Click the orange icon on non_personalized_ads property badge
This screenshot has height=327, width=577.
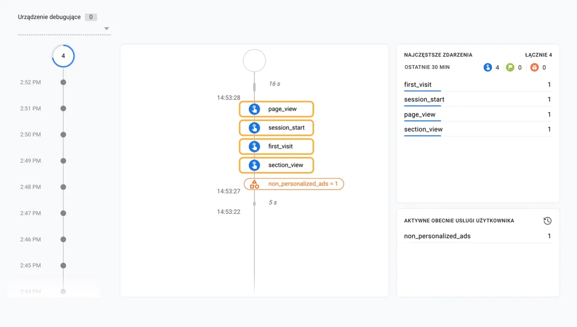(254, 184)
